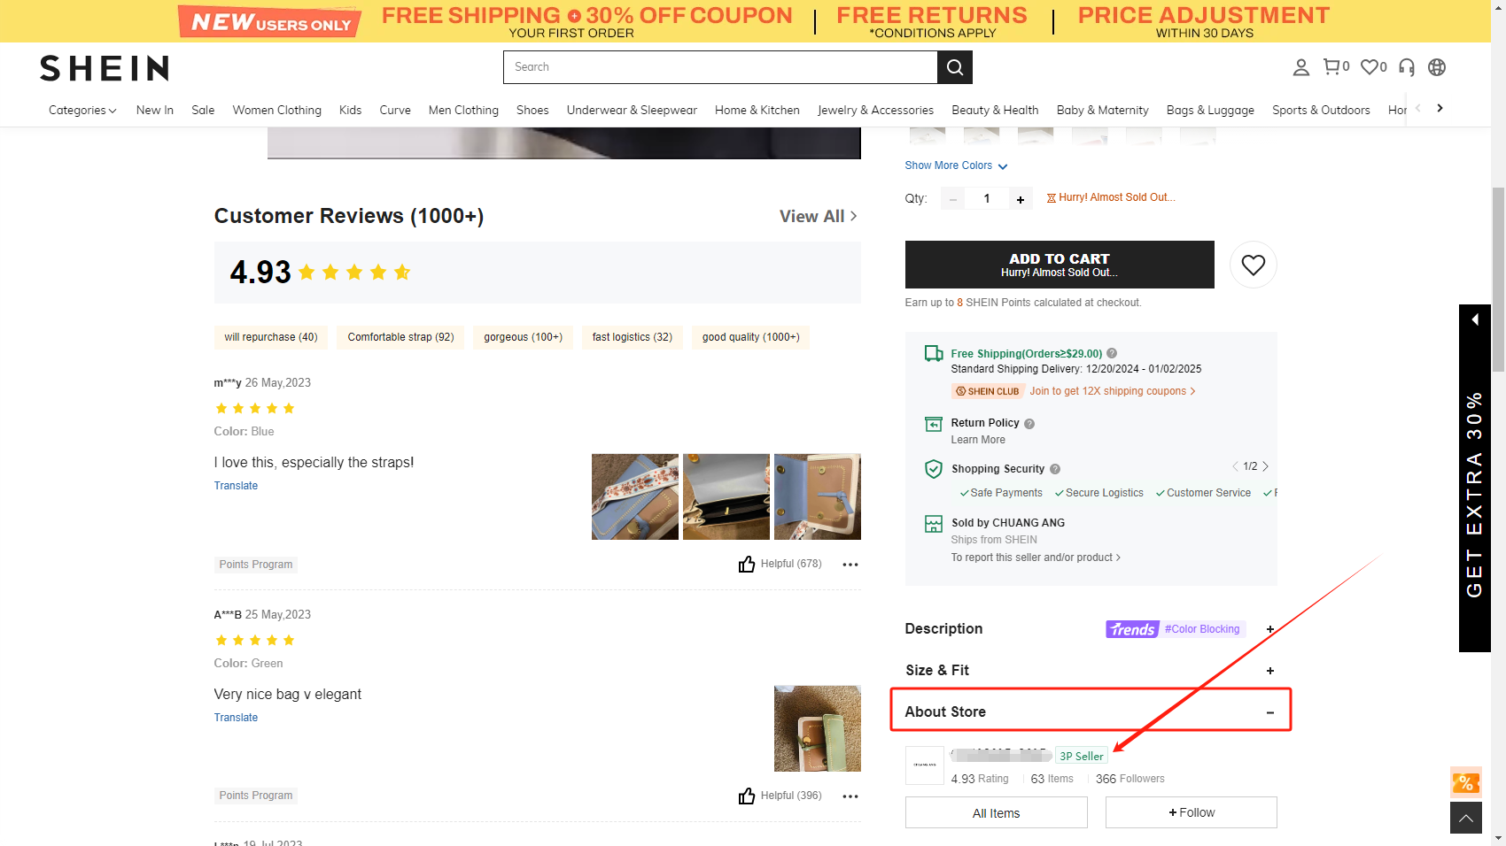1506x846 pixels.
Task: Go to next Shopping Security page arrow
Action: pyautogui.click(x=1266, y=466)
